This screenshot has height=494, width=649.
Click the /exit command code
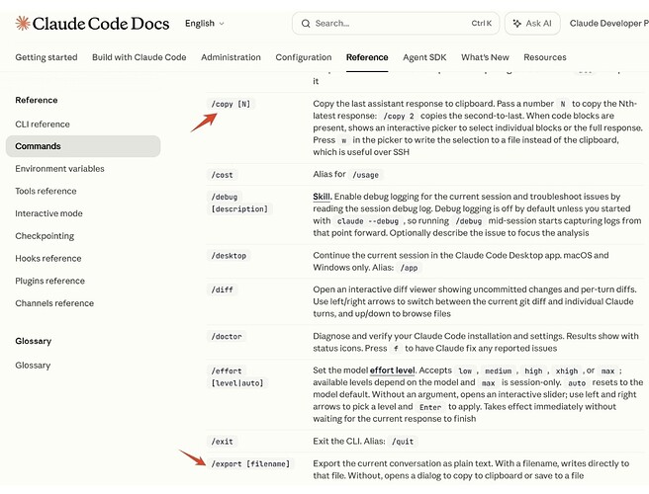pos(223,442)
